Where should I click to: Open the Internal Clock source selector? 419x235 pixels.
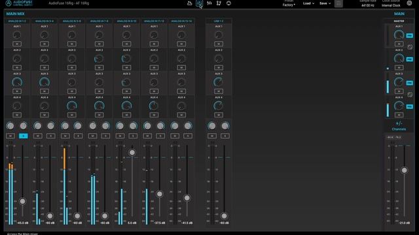click(391, 5)
